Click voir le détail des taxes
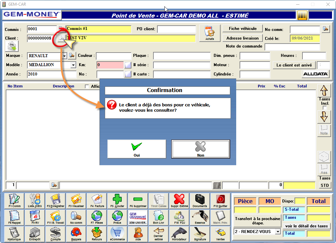This screenshot has height=243, width=336. click(x=306, y=226)
